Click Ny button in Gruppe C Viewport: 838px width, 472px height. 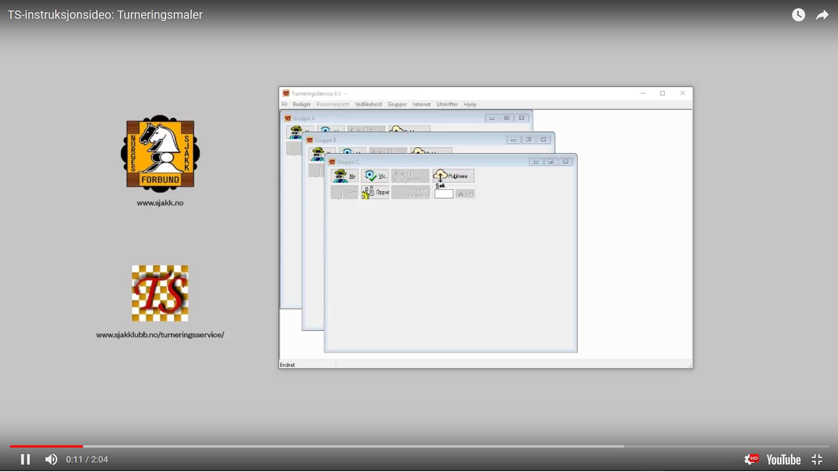pos(345,176)
